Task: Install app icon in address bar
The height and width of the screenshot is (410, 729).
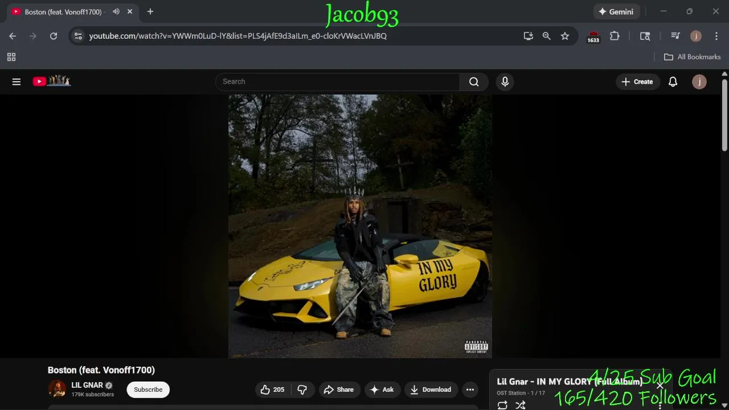Action: (x=529, y=36)
